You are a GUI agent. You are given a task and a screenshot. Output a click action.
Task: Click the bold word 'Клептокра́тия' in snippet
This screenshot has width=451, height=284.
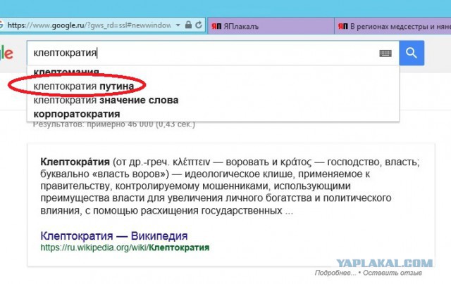[75, 162]
